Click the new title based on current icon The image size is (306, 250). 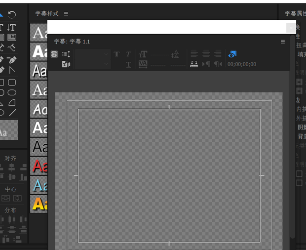coord(54,54)
